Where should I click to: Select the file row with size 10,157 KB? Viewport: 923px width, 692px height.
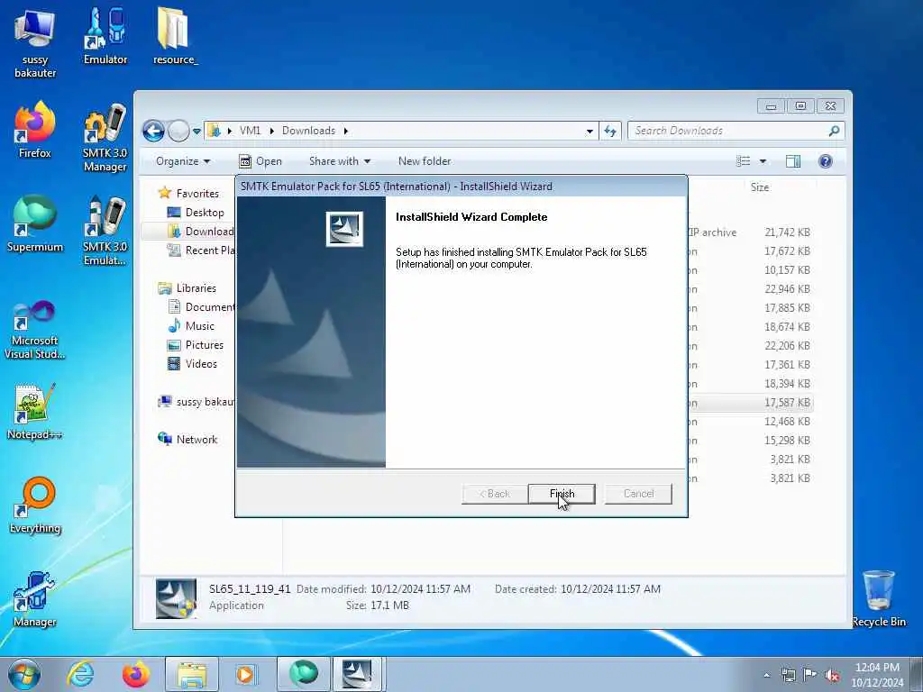pos(750,270)
